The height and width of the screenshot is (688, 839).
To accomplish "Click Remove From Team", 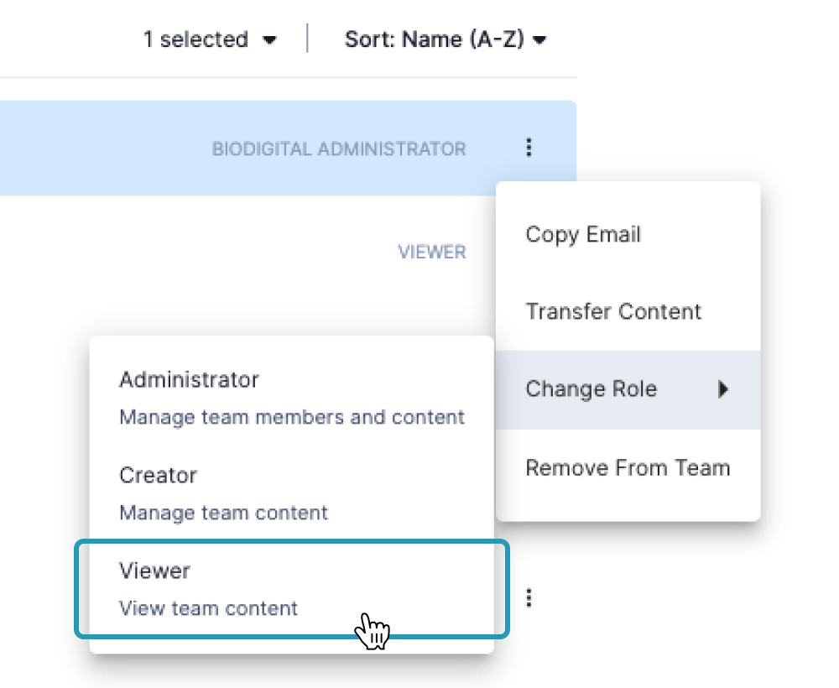I will point(628,467).
